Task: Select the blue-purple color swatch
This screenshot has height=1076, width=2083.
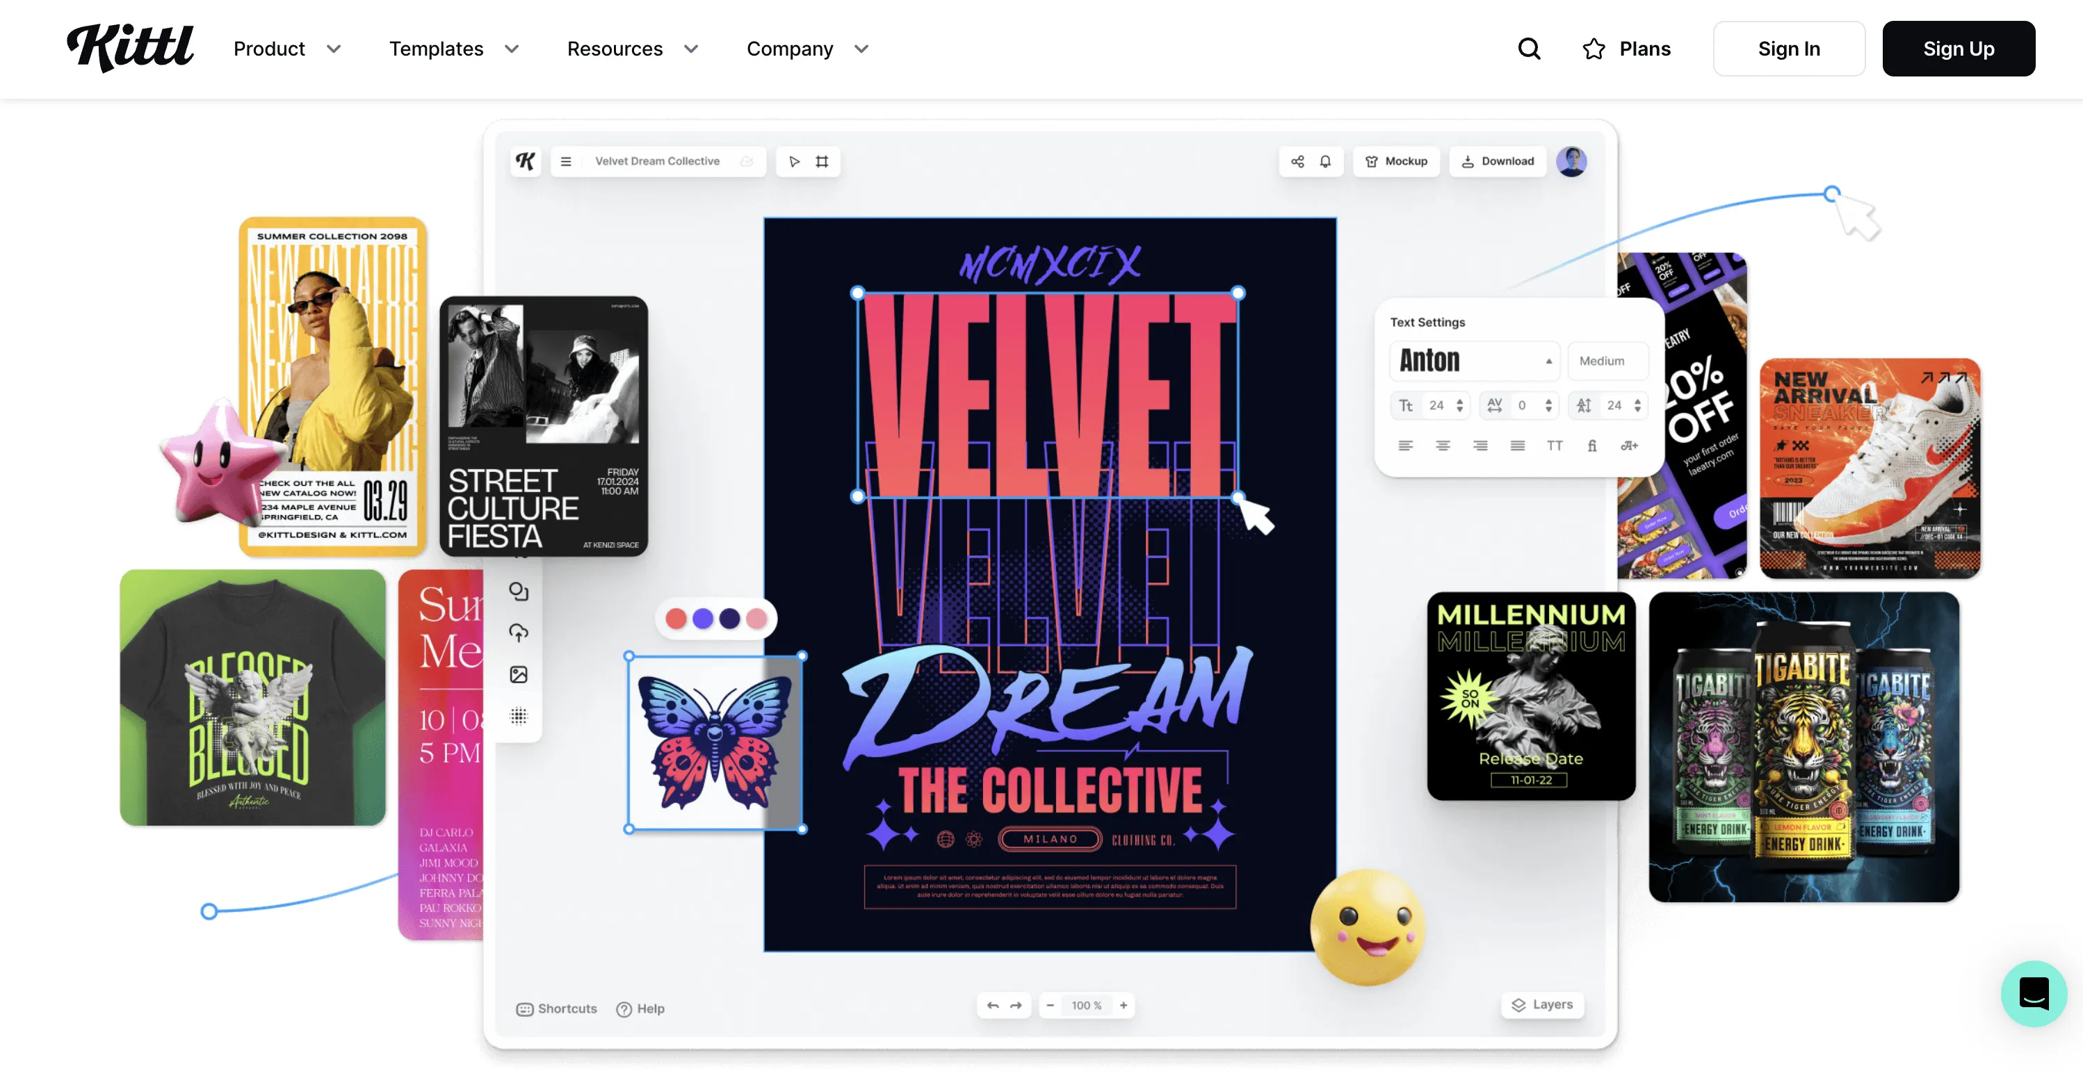Action: pyautogui.click(x=703, y=619)
